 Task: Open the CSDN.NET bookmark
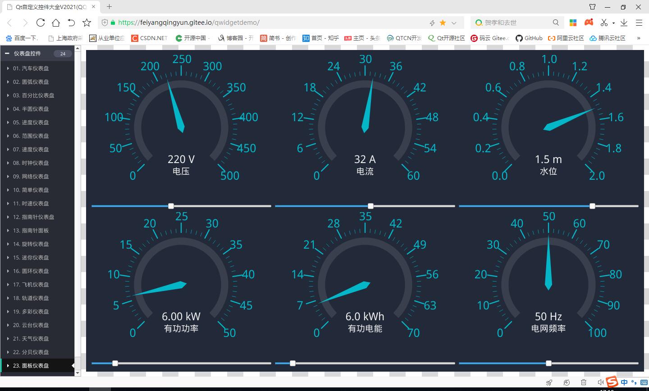click(149, 38)
